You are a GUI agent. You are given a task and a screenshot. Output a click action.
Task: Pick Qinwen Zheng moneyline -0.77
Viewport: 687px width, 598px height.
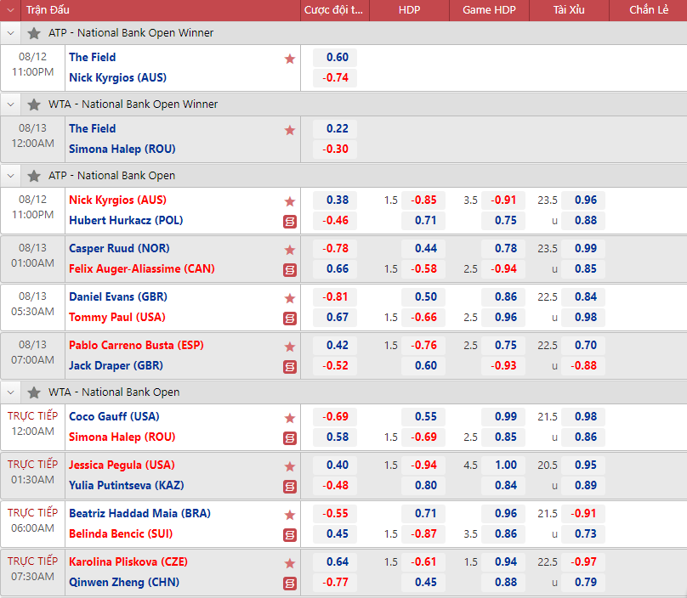[x=335, y=582]
